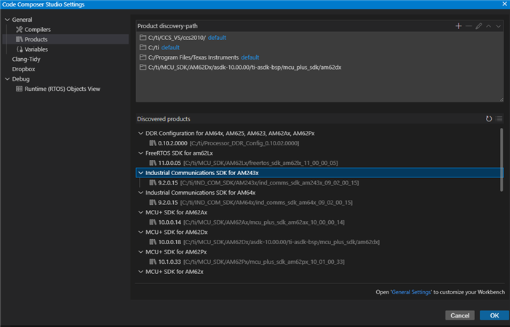Click the Compilers tools icon
Screen dimensions: 510x327
click(19, 30)
